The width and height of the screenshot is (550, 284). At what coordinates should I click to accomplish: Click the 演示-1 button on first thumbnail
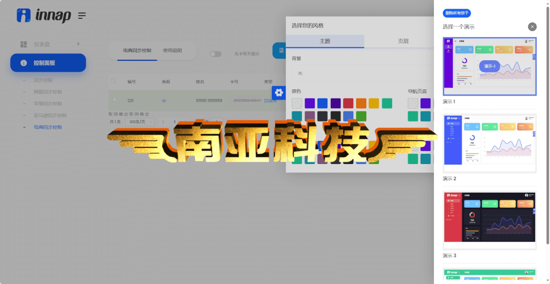click(490, 66)
